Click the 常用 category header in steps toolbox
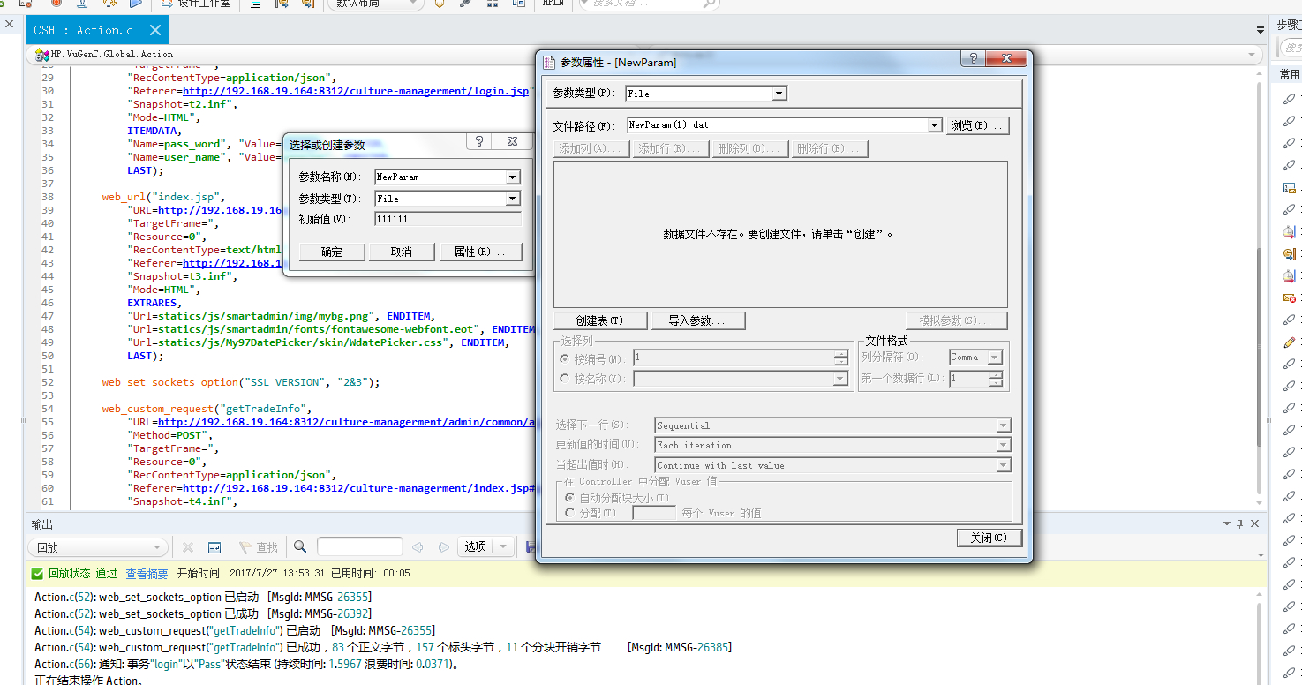Image resolution: width=1302 pixels, height=685 pixels. [1289, 75]
